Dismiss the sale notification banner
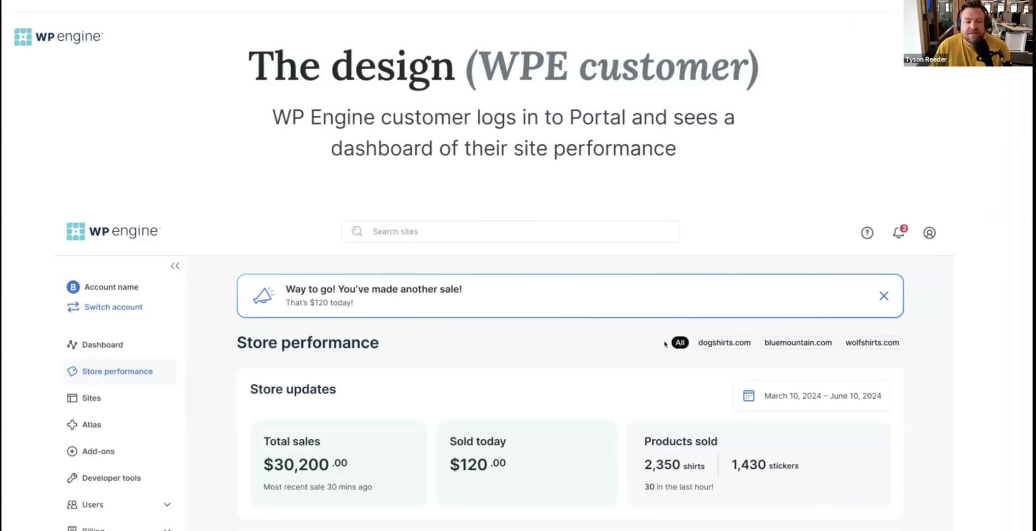The image size is (1036, 531). [x=884, y=296]
